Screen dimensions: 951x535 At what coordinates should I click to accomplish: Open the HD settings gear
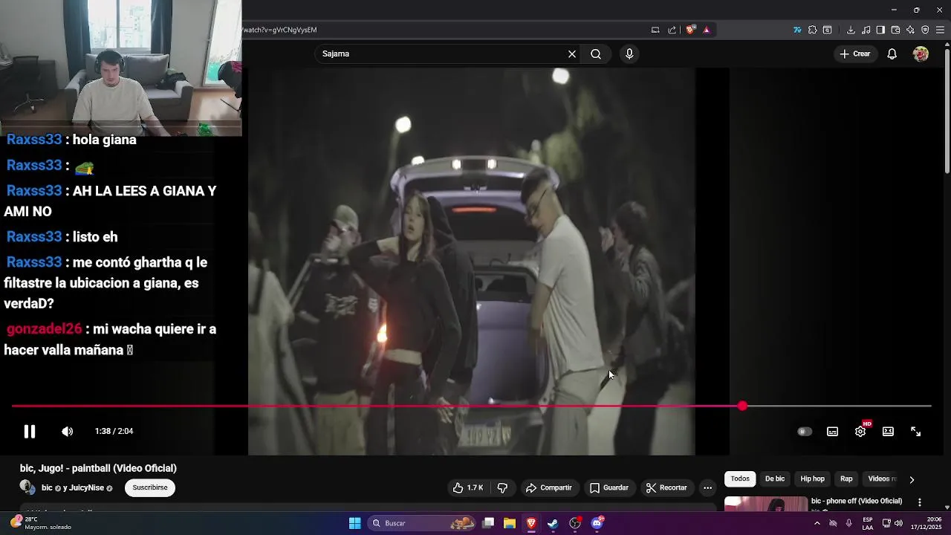[x=860, y=432]
